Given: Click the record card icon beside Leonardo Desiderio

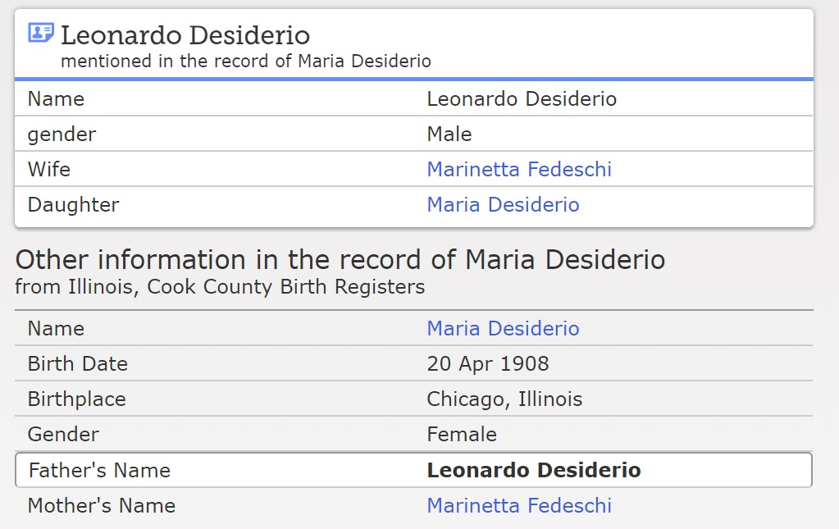Looking at the screenshot, I should pos(40,34).
